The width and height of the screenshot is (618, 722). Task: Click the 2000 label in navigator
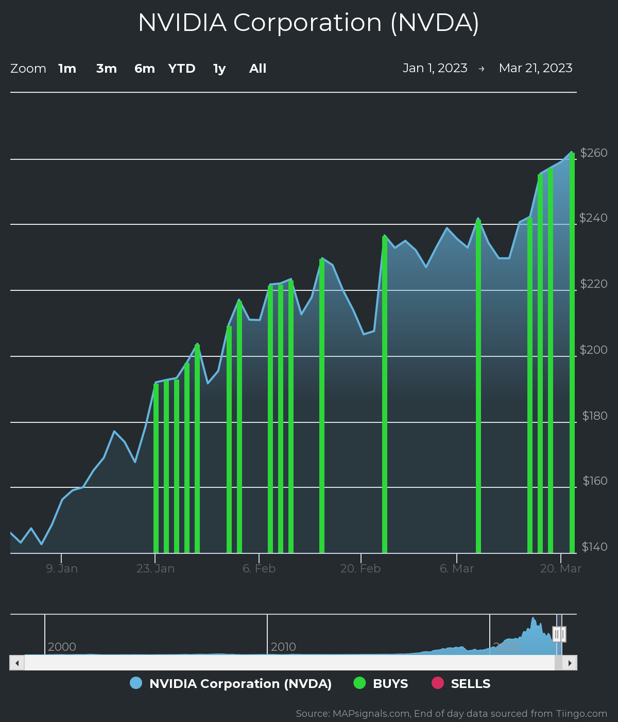coord(62,647)
